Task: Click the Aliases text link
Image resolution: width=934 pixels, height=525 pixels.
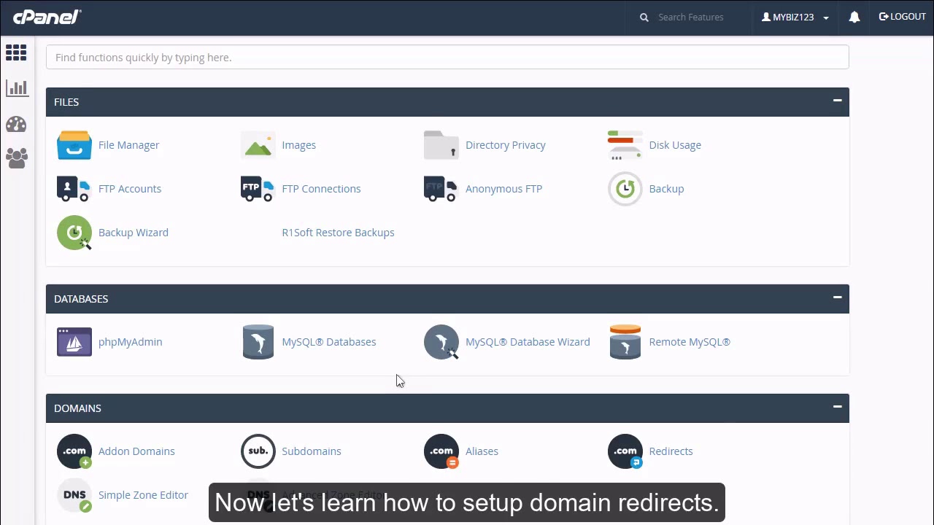Action: click(482, 451)
